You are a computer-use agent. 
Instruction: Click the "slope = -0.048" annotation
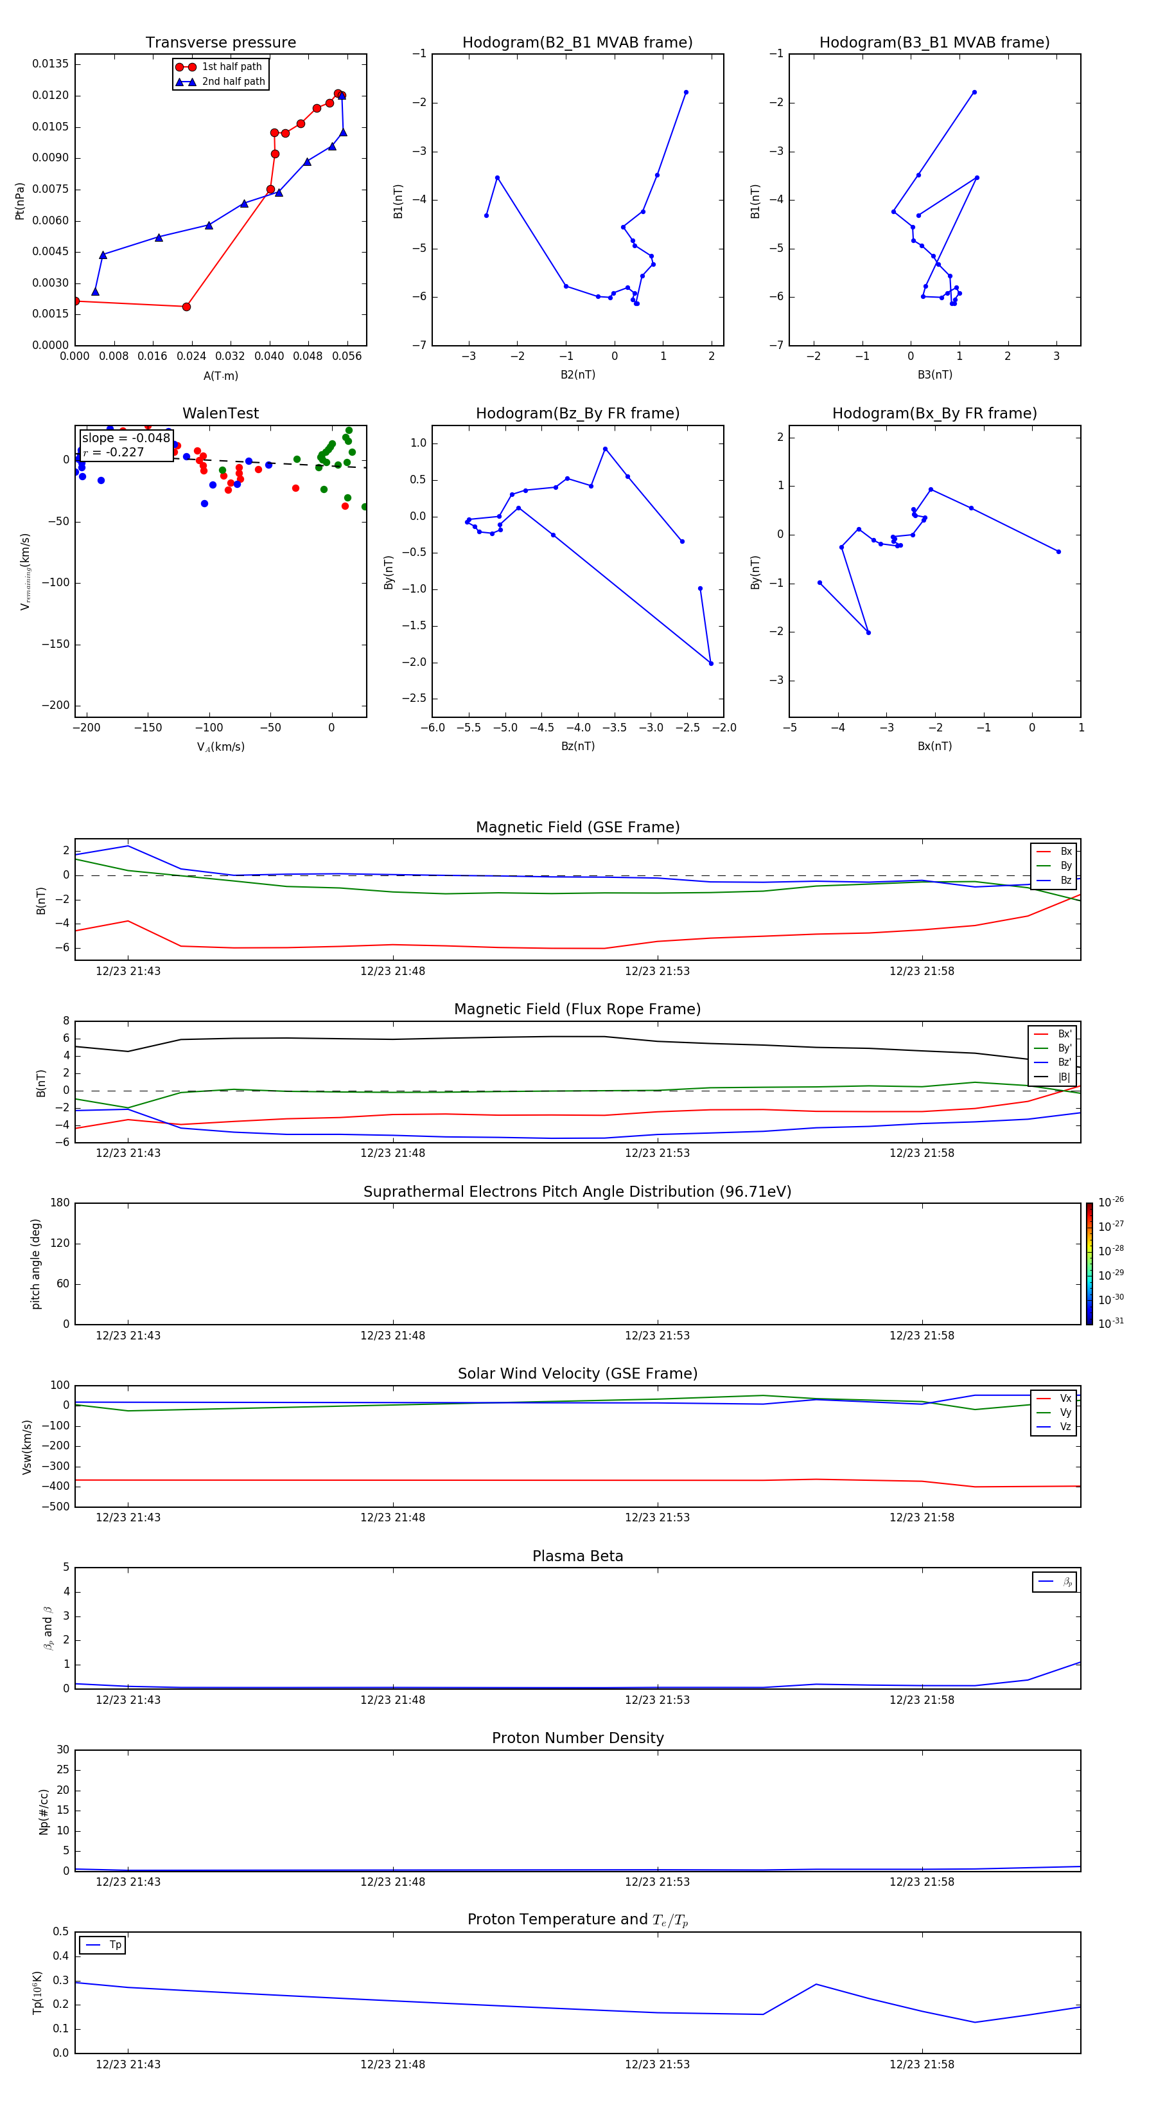click(126, 438)
